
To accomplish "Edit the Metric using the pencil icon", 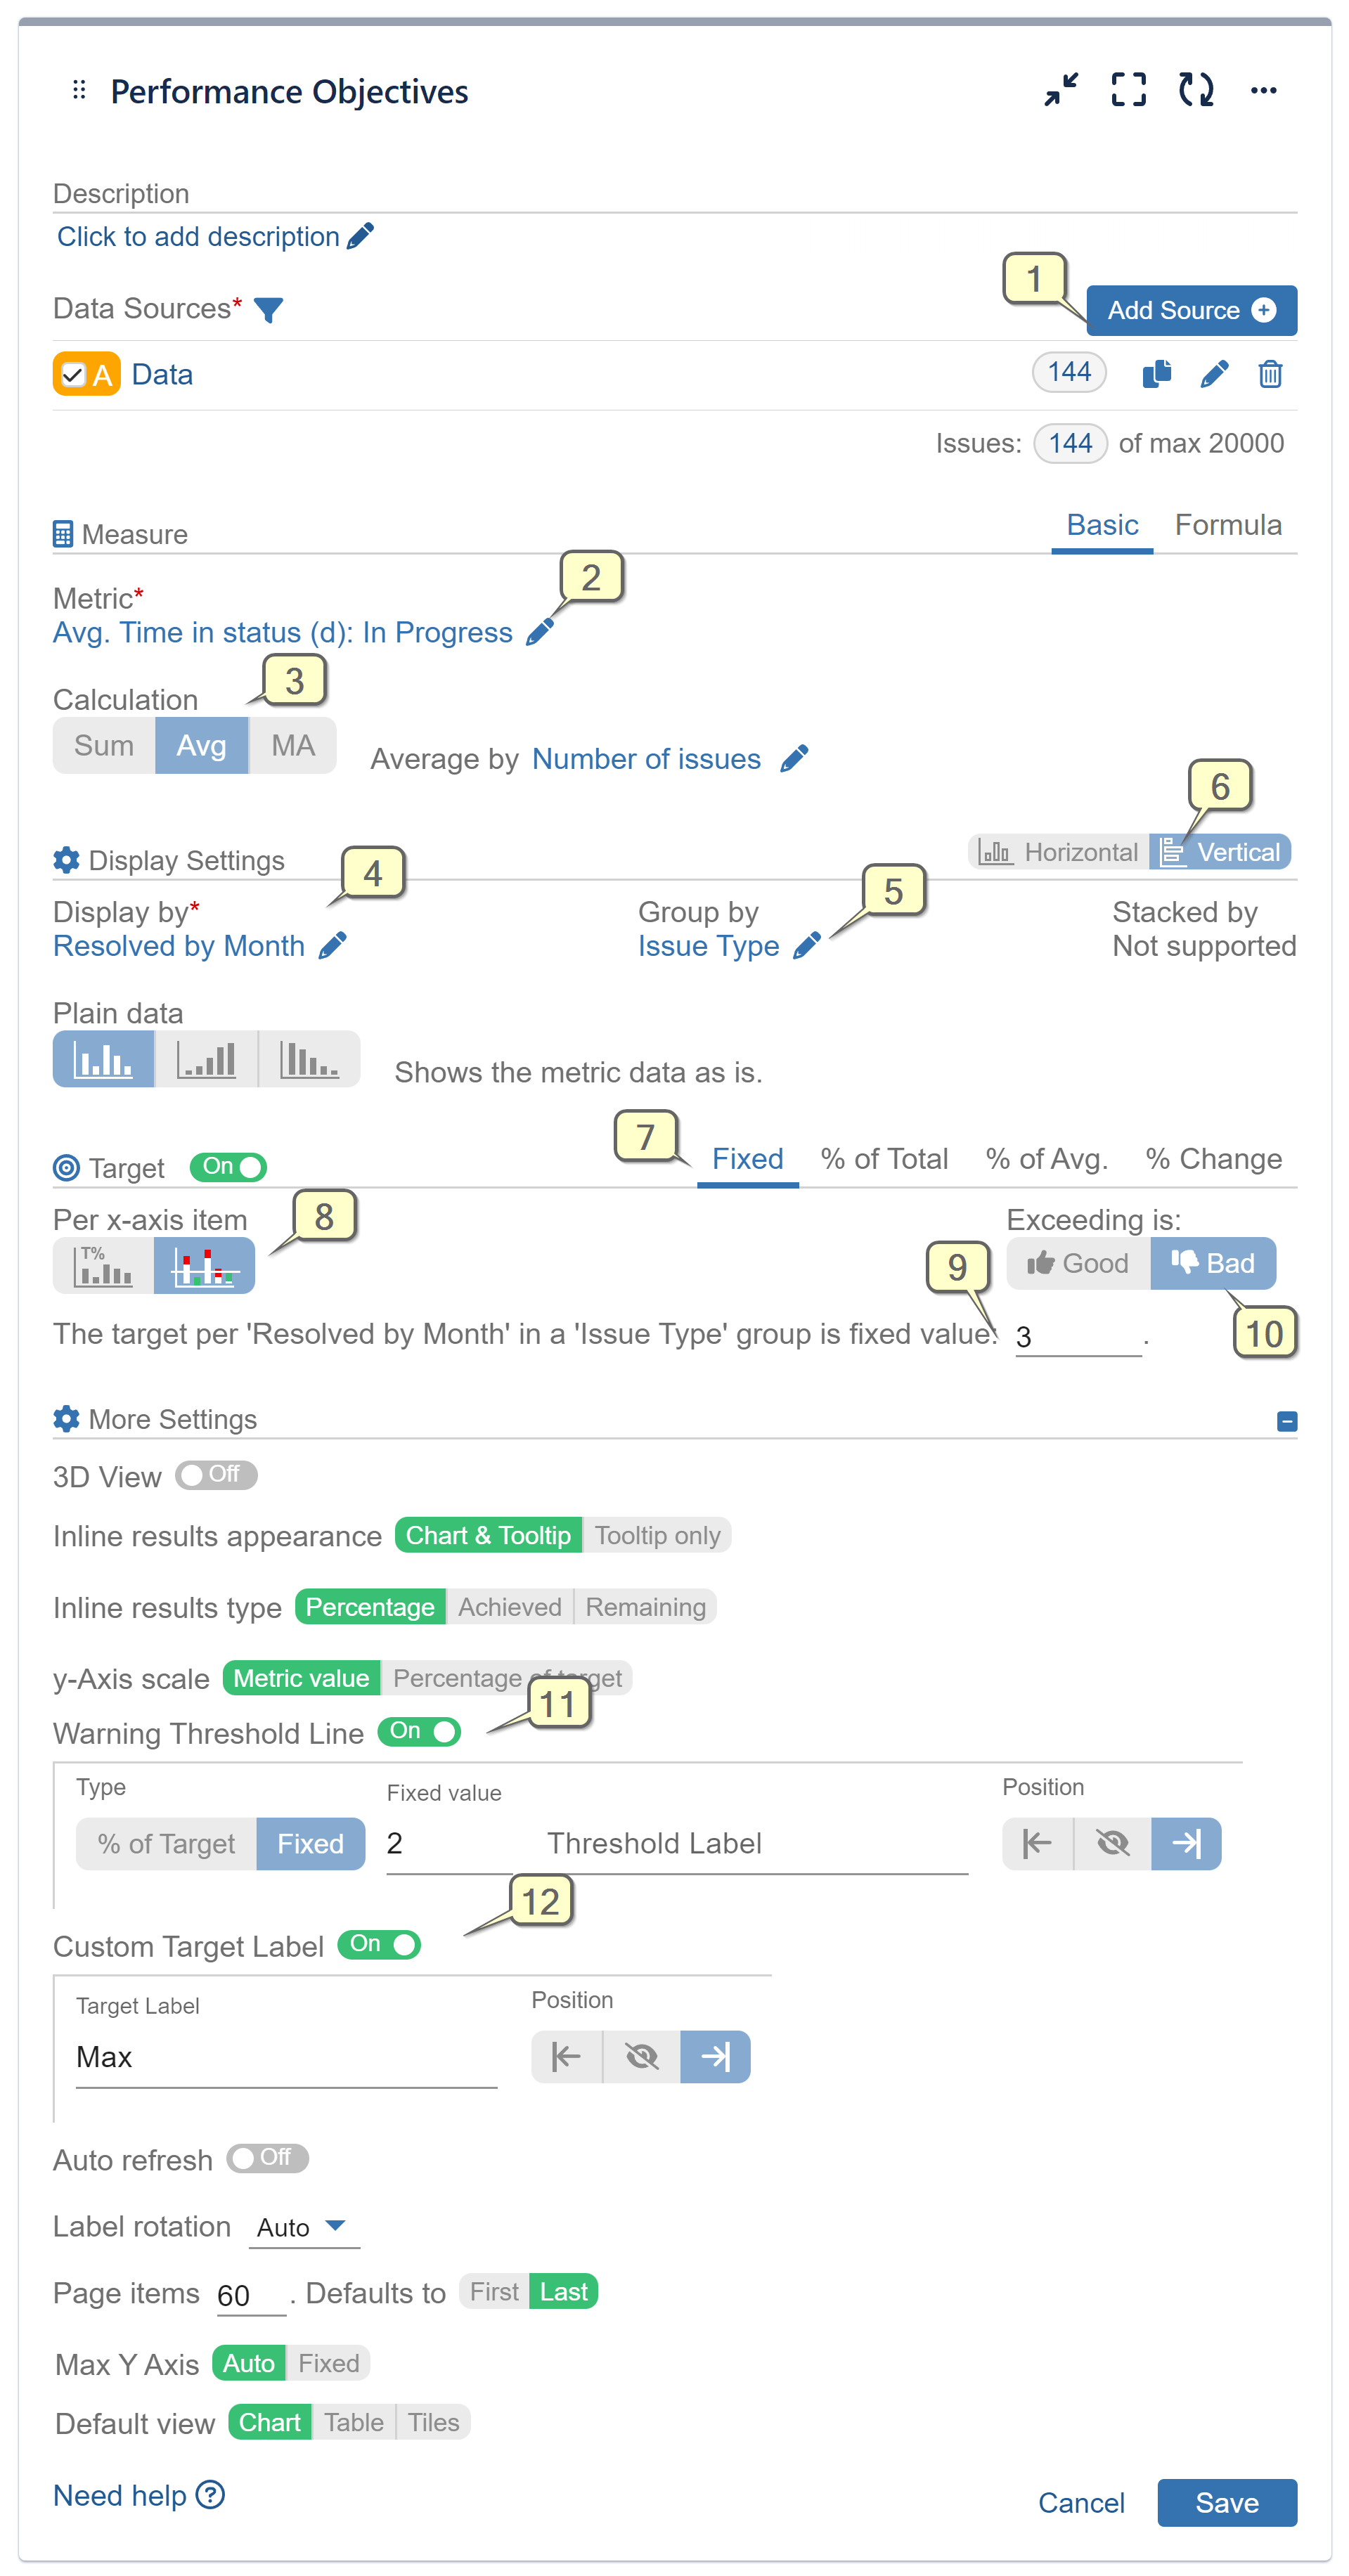I will (x=540, y=631).
